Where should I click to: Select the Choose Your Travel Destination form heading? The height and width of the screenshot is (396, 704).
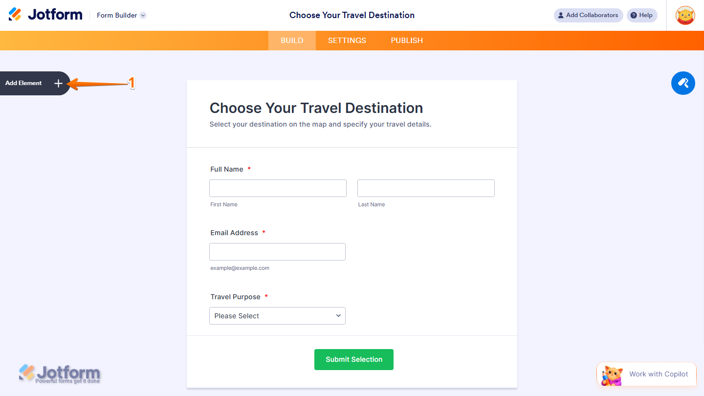click(x=316, y=108)
